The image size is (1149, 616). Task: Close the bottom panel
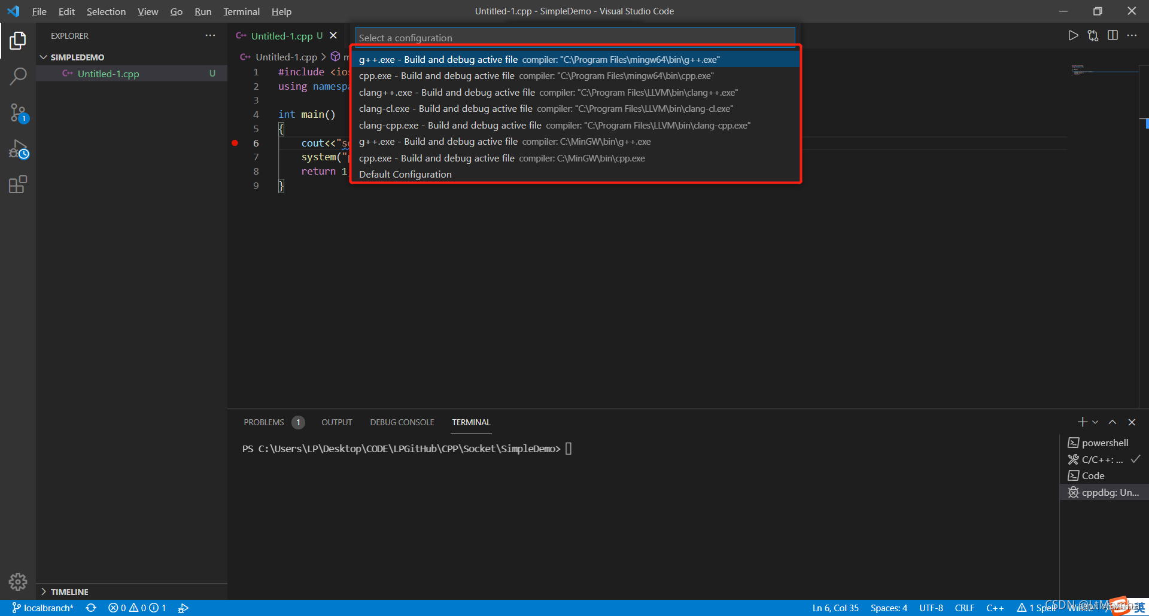click(1132, 422)
